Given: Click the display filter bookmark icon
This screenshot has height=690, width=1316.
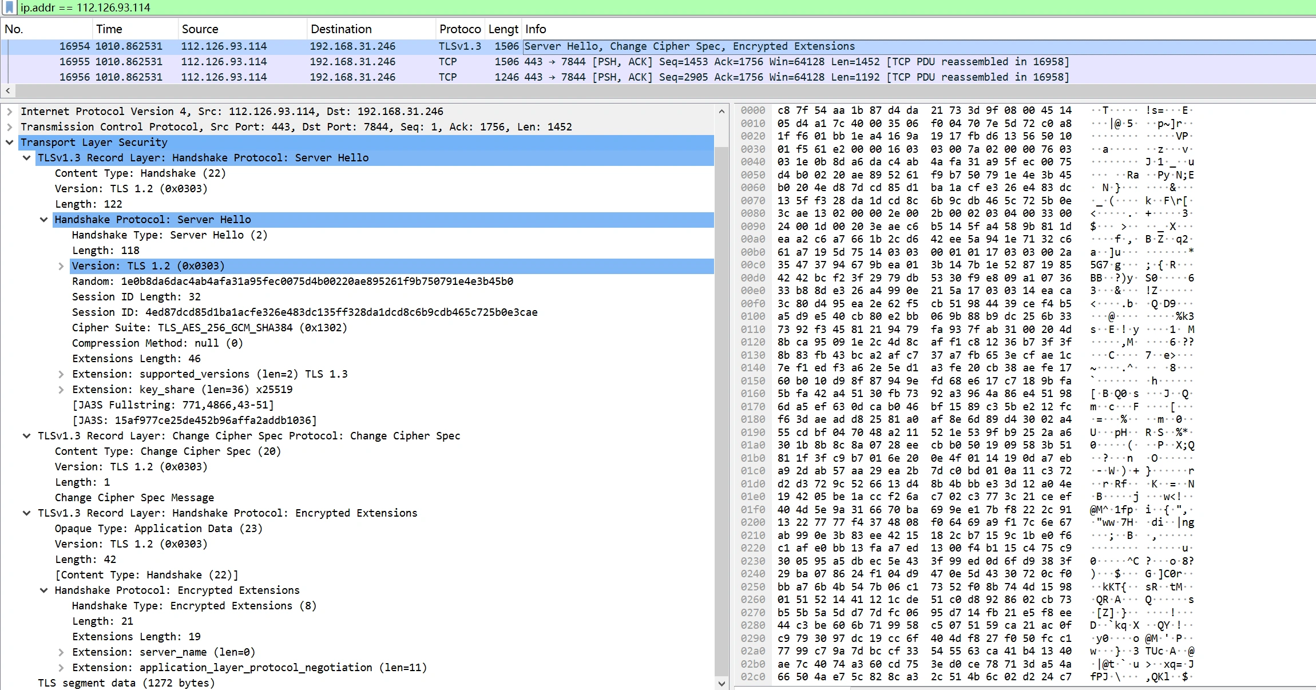Looking at the screenshot, I should click(x=9, y=7).
